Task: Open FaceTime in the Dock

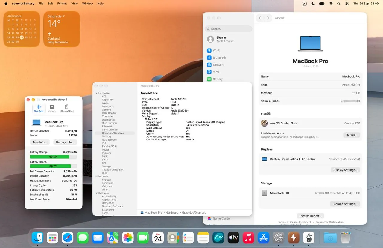Action: pos(143,238)
